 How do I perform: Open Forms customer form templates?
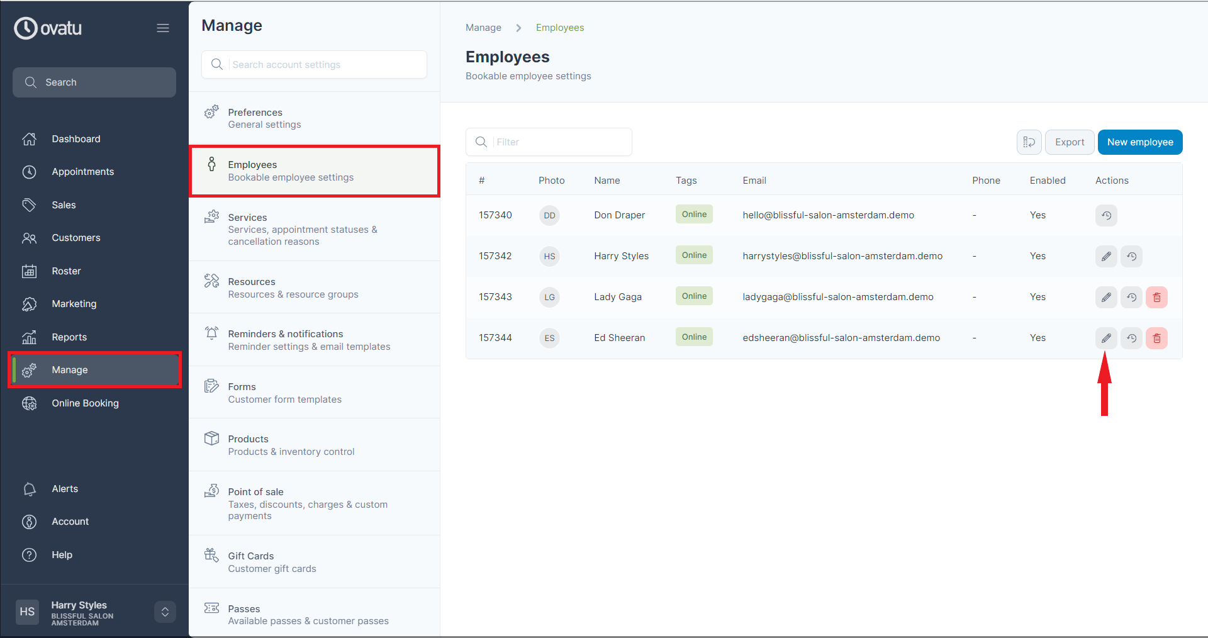pyautogui.click(x=315, y=393)
